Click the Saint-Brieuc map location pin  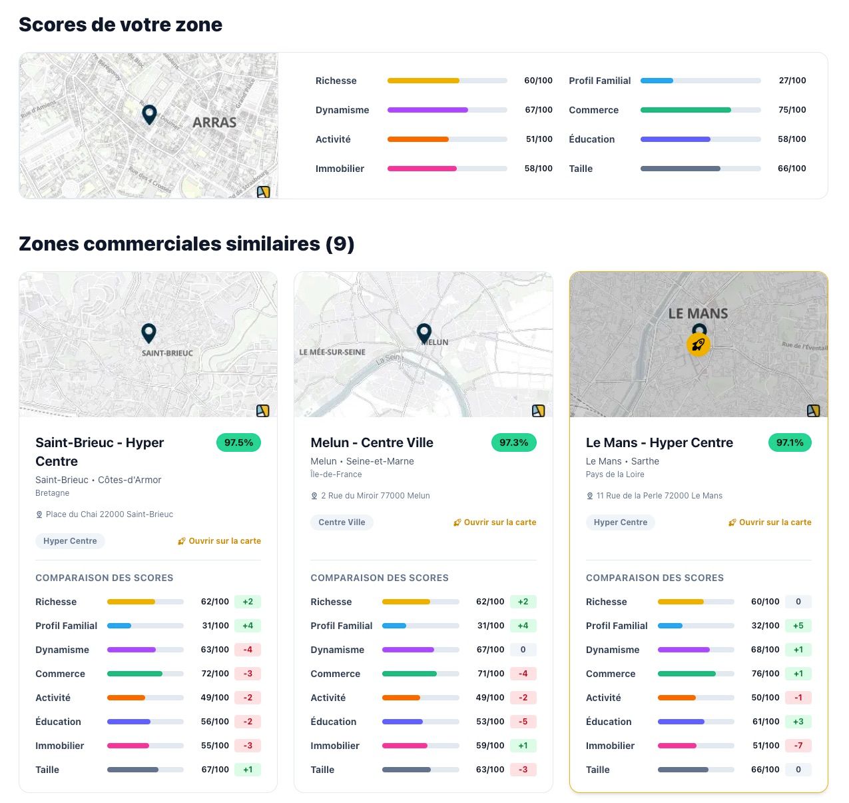148,333
